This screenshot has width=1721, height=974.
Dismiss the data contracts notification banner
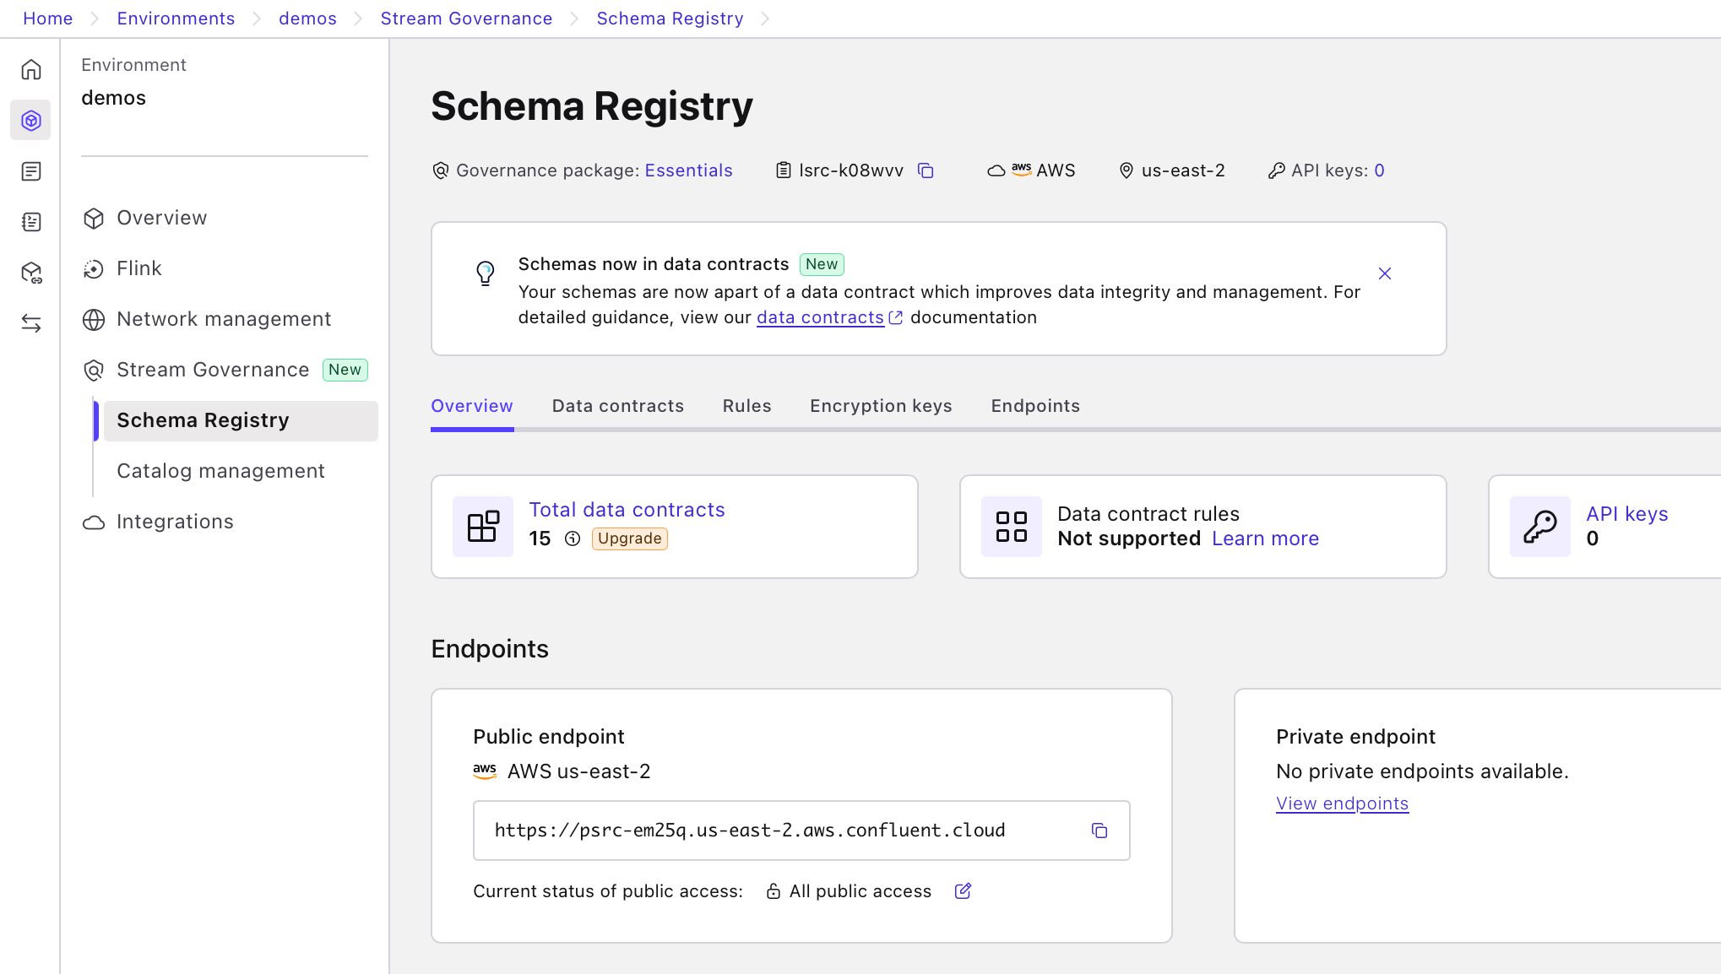(1385, 273)
